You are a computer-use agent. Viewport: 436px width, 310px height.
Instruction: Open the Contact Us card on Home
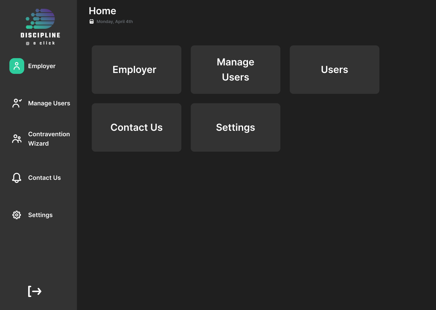click(x=137, y=127)
